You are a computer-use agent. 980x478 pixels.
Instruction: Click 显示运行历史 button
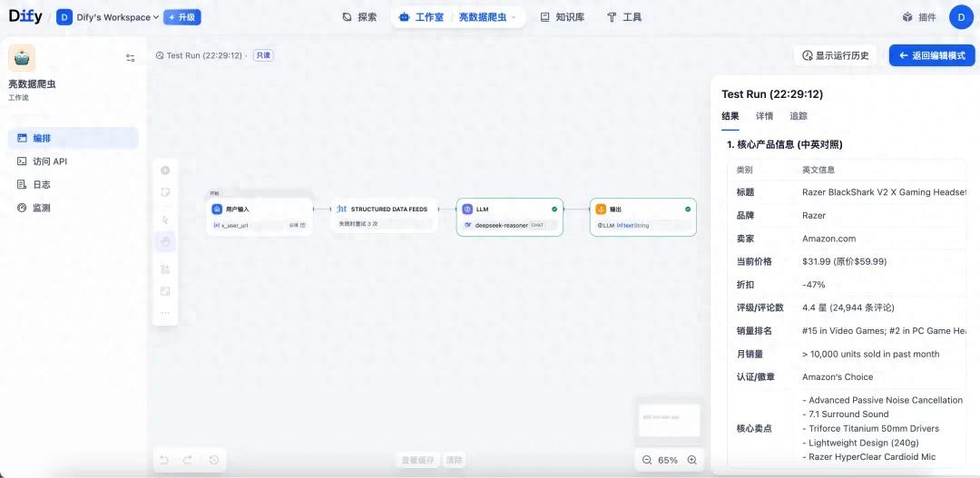836,55
